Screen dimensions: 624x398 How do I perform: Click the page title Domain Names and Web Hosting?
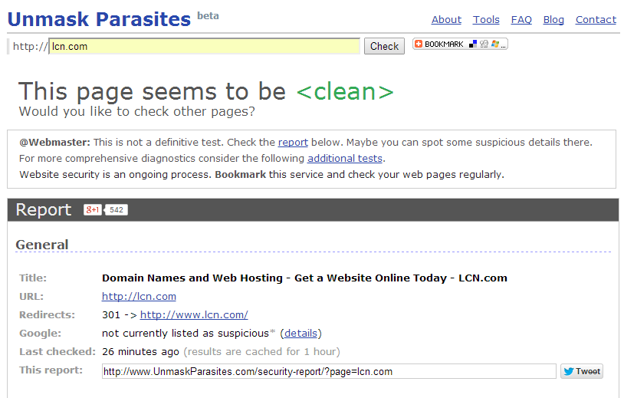coord(304,278)
